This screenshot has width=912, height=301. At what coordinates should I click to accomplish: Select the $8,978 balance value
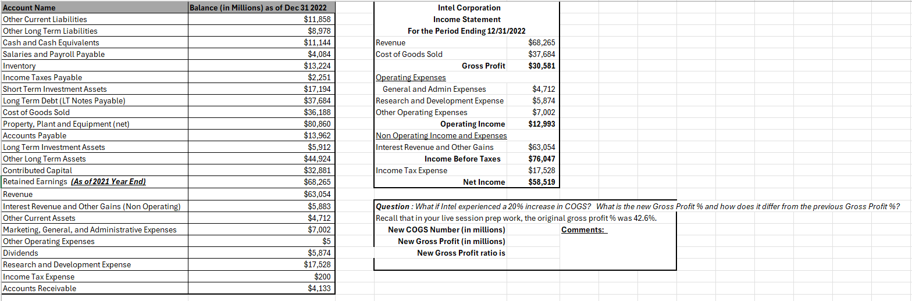point(262,31)
